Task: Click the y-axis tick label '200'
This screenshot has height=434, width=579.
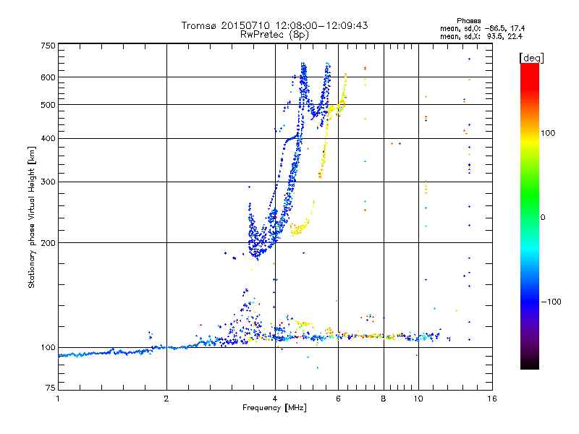Action: pos(48,243)
